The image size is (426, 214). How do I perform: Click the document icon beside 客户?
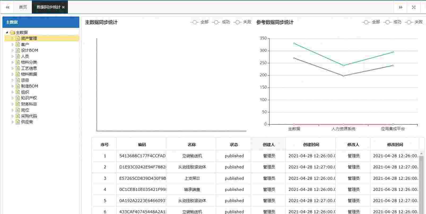pos(18,44)
